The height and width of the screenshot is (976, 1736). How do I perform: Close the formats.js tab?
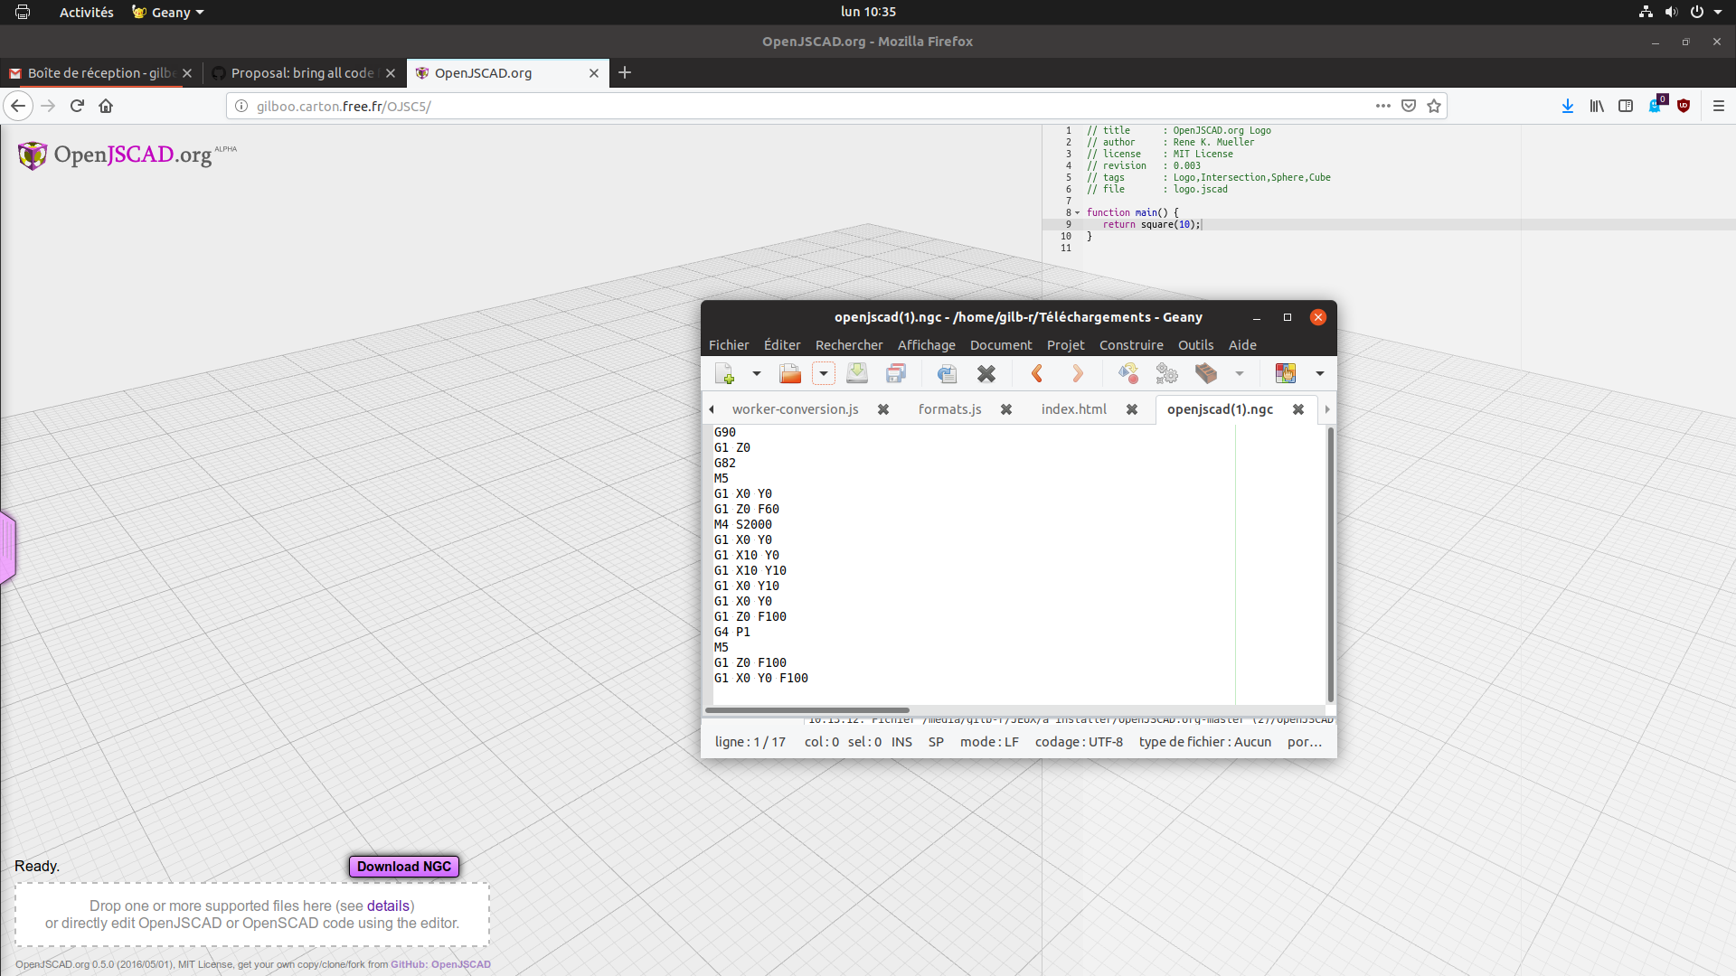pyautogui.click(x=1006, y=409)
